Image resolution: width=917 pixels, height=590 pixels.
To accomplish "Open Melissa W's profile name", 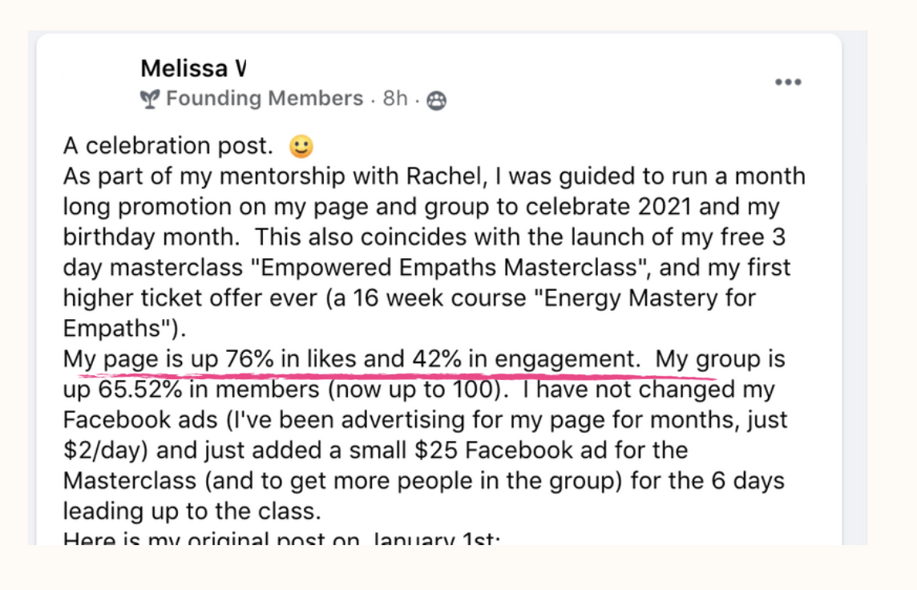I will pyautogui.click(x=193, y=68).
